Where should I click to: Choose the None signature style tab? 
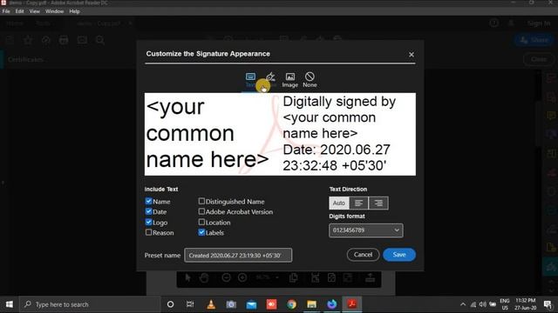[310, 80]
